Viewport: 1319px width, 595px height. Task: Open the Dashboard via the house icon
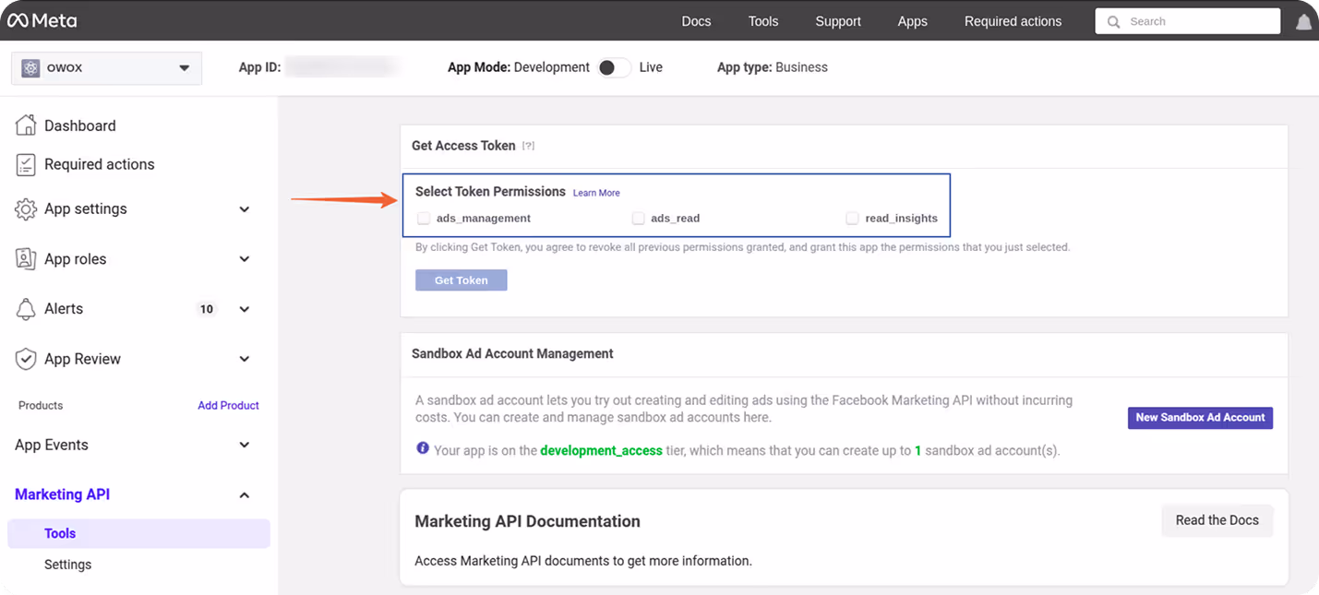pos(26,124)
